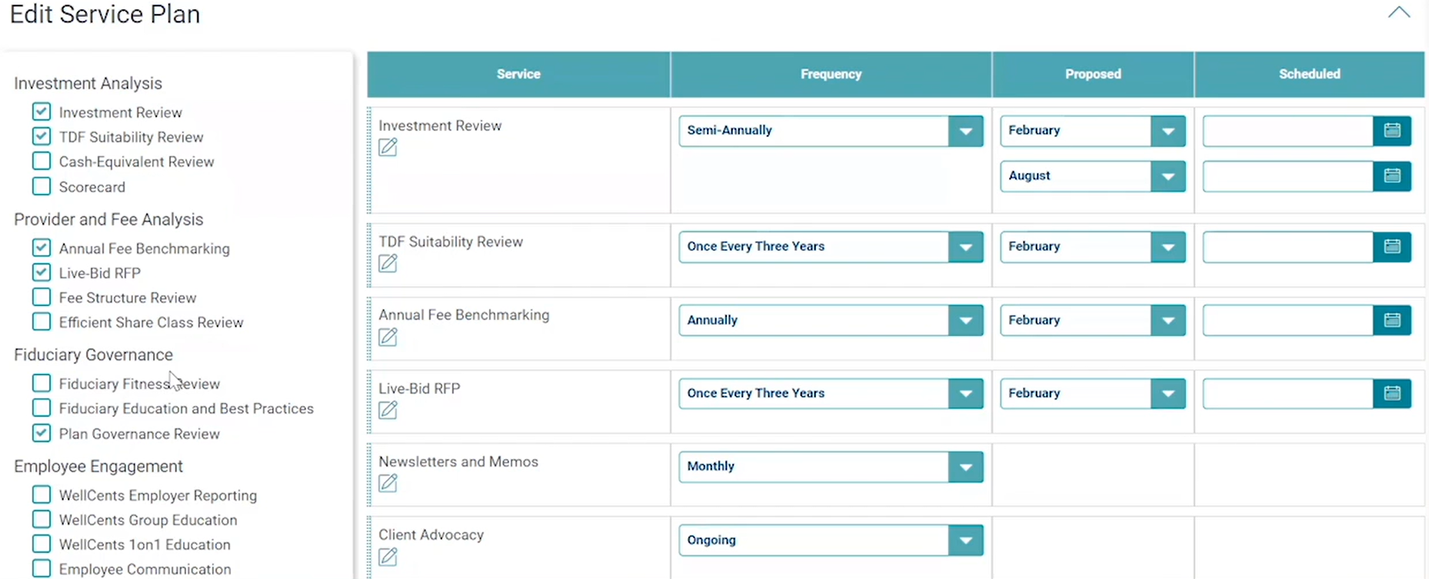The height and width of the screenshot is (579, 1429).
Task: Open August proposed month dropdown
Action: click(1093, 176)
